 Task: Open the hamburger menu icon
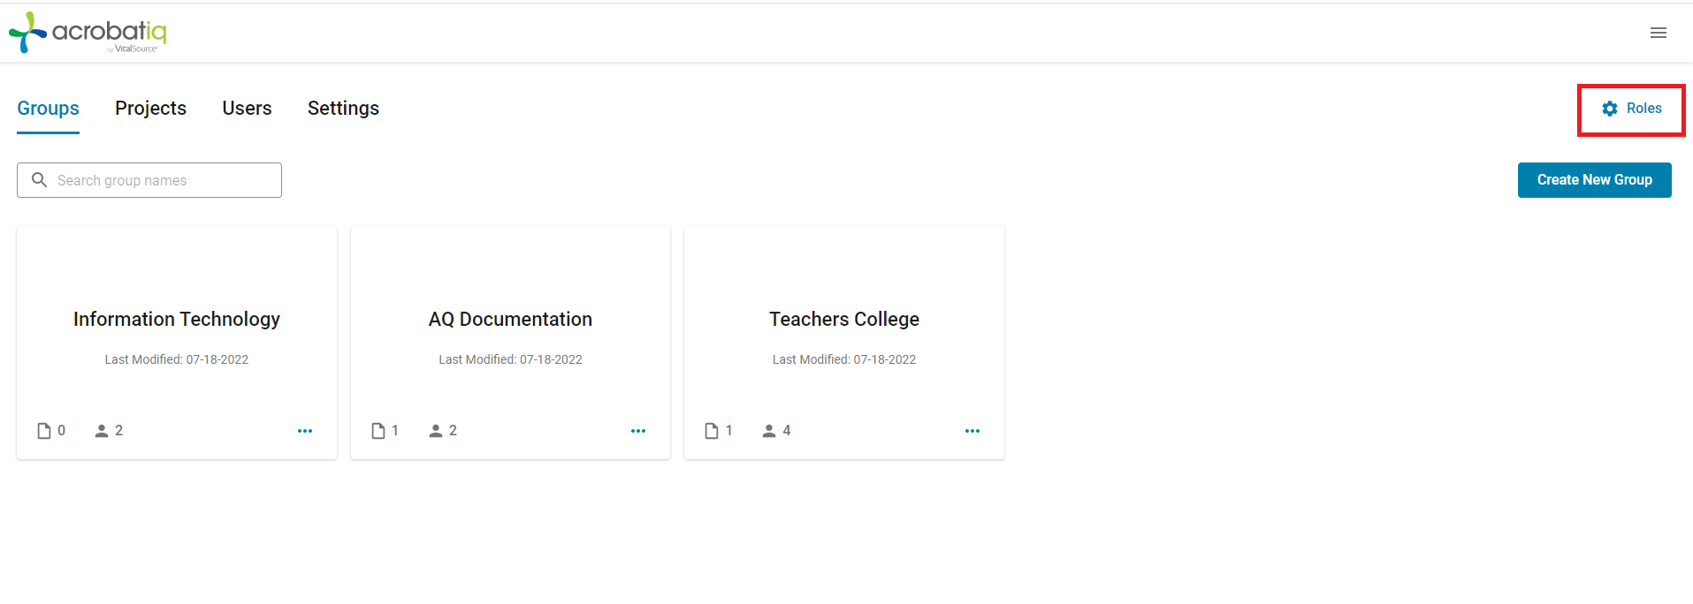1659,33
